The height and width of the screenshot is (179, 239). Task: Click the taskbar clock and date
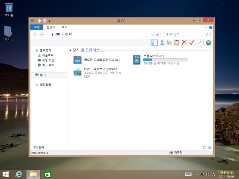click(227, 175)
